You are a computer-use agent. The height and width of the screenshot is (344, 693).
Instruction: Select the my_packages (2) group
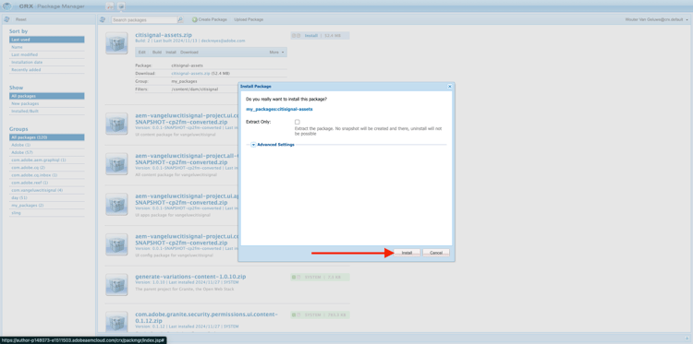[x=47, y=206]
